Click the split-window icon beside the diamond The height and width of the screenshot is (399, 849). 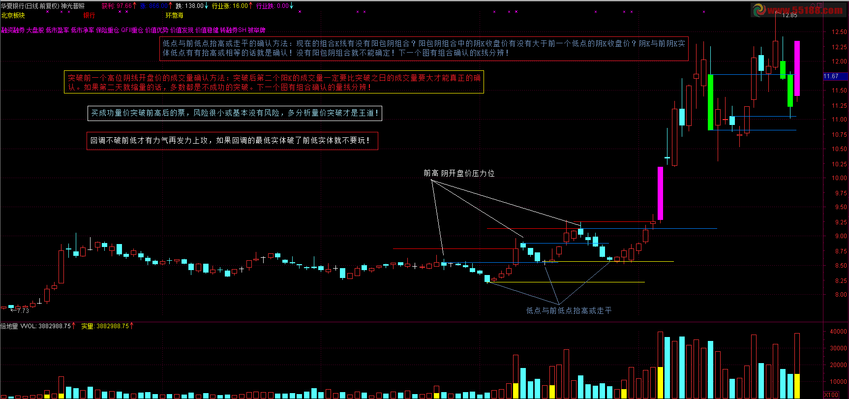819,5
